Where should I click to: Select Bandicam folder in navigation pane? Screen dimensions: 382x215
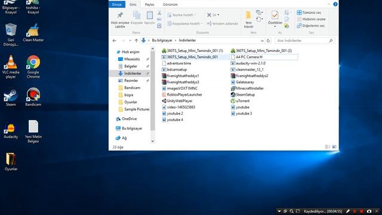(132, 88)
